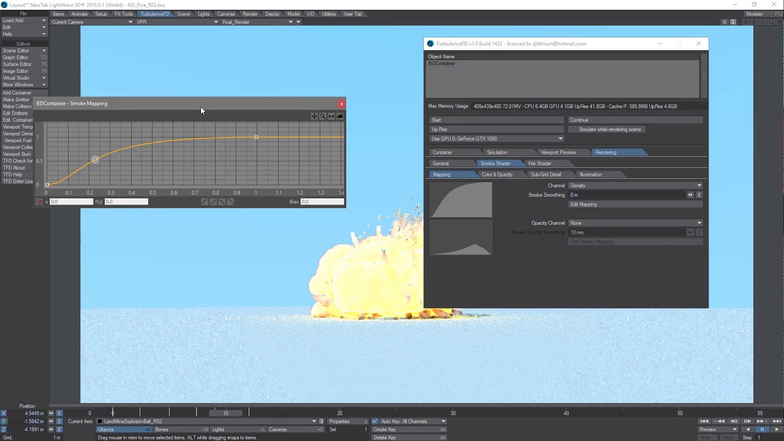
Task: Step back one frame
Action: point(733,421)
